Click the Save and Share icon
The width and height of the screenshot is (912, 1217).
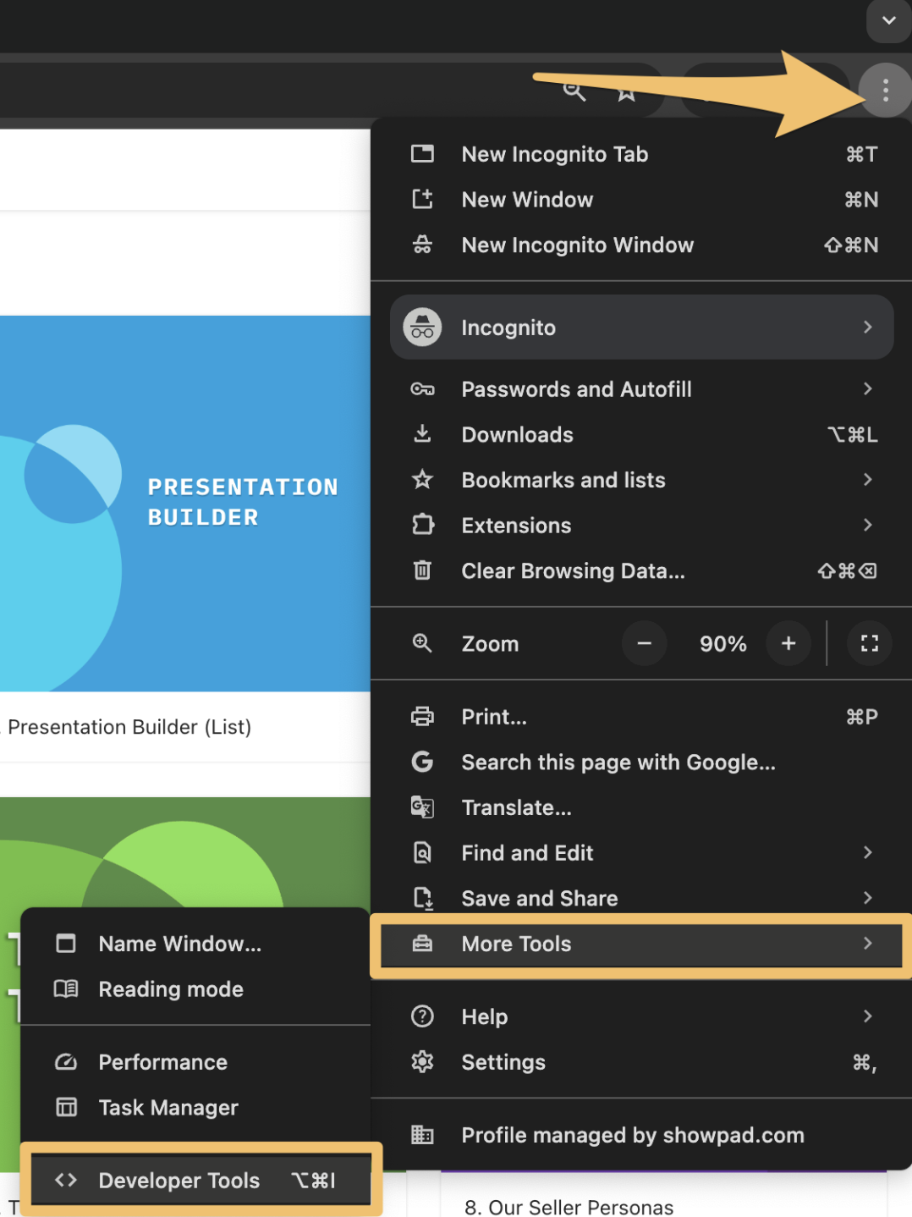click(x=422, y=898)
